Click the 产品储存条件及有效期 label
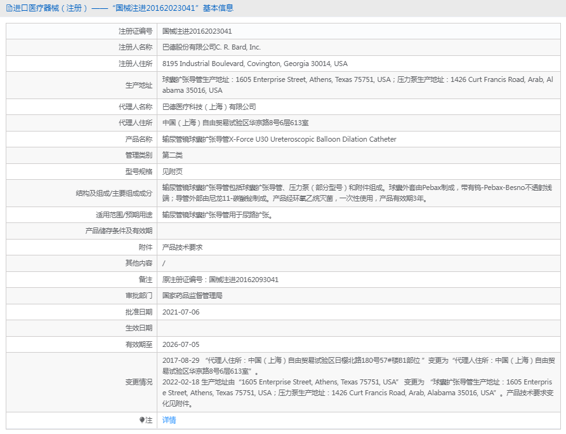 [119, 231]
